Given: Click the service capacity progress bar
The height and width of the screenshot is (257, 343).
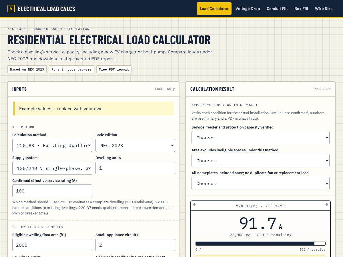Looking at the screenshot, I should pos(260,244).
